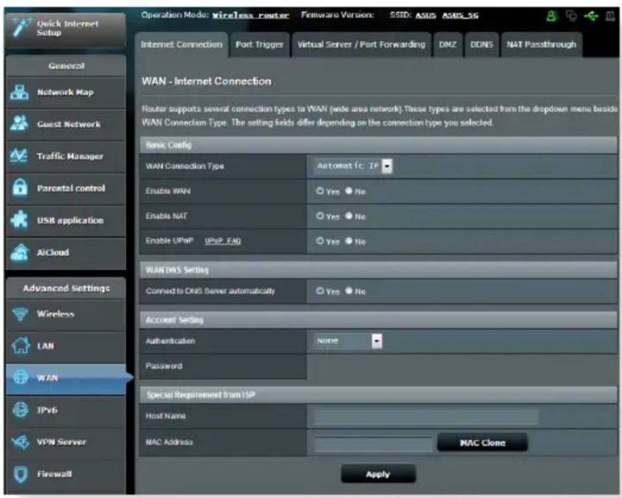Screen dimensions: 622x498
Task: Click the Firewall shield icon
Action: coord(20,474)
